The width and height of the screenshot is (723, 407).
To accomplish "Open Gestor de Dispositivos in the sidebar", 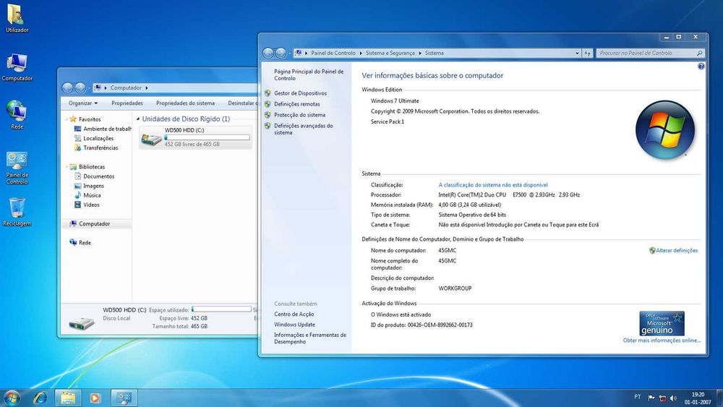I will point(300,93).
